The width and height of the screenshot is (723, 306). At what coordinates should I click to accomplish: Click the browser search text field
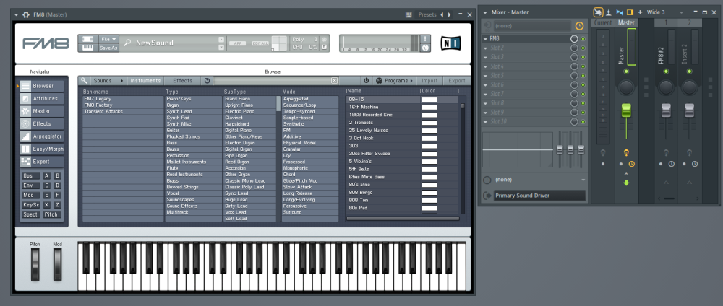tap(272, 81)
